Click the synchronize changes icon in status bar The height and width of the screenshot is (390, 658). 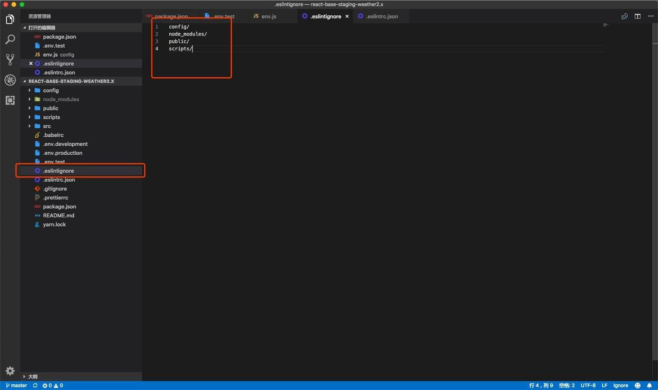coord(35,385)
